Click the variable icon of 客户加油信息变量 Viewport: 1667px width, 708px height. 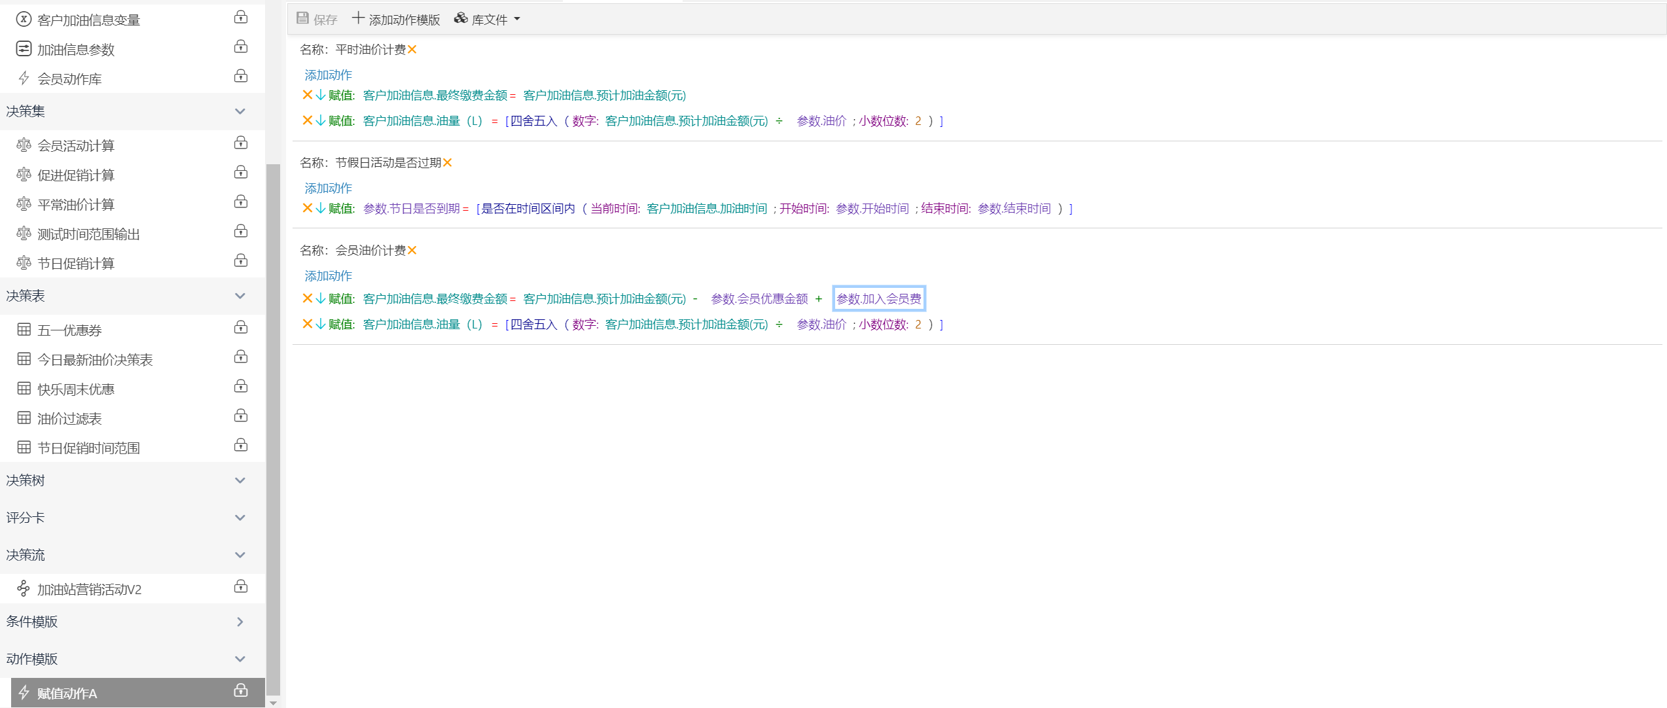pyautogui.click(x=24, y=20)
